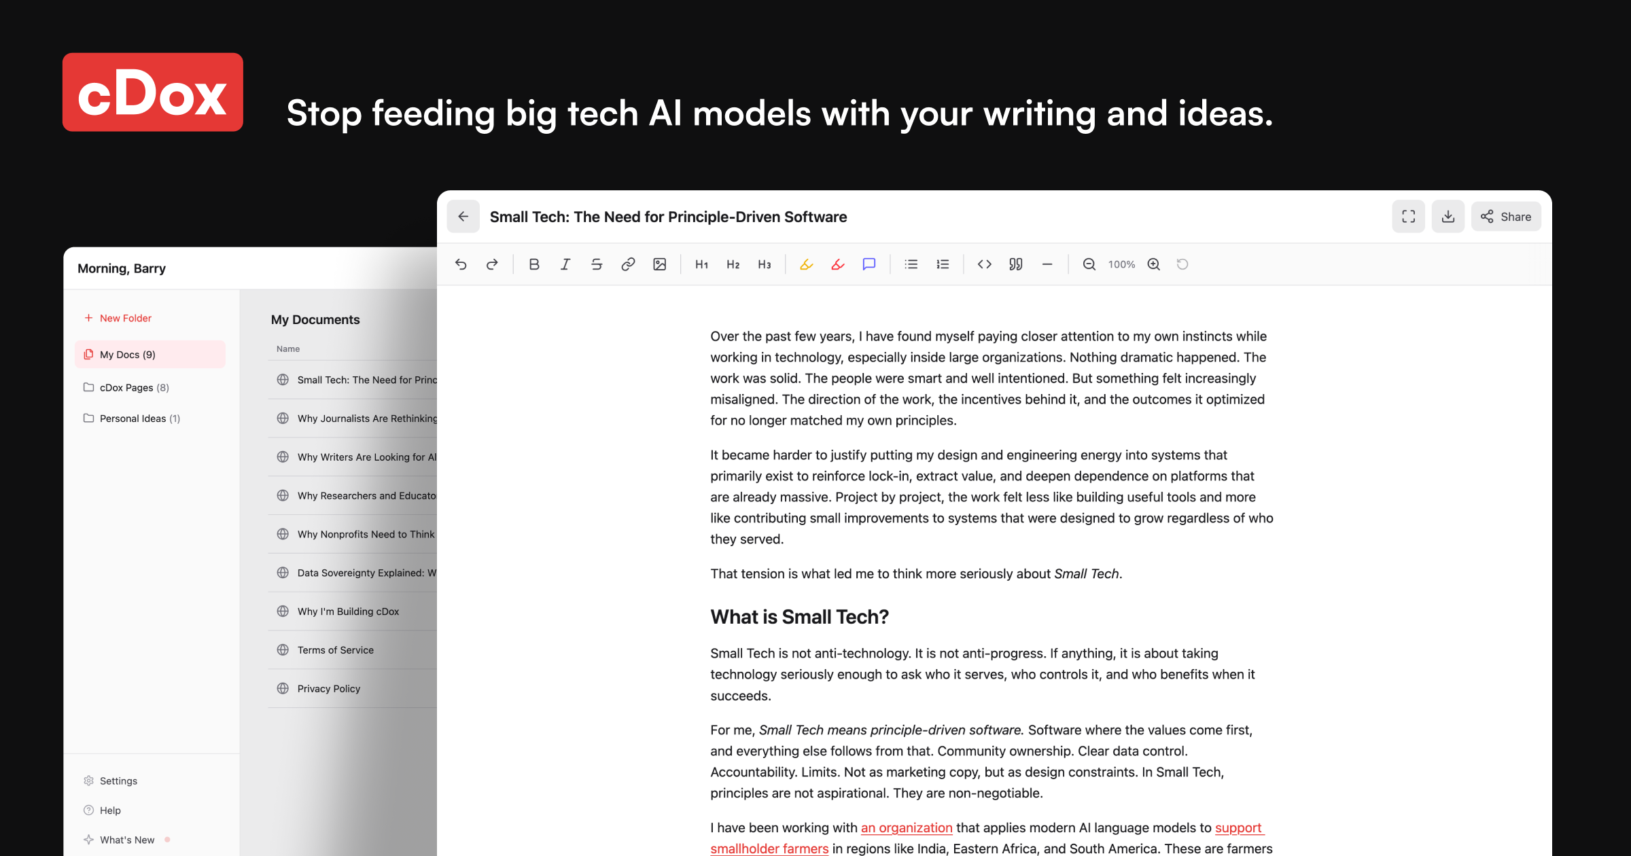Screen dimensions: 1631x856
Task: Click the zoom out magnifier icon
Action: point(1089,264)
